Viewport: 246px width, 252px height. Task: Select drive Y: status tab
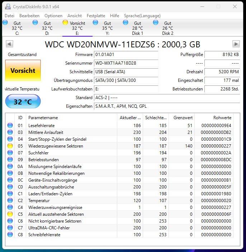pos(107,28)
